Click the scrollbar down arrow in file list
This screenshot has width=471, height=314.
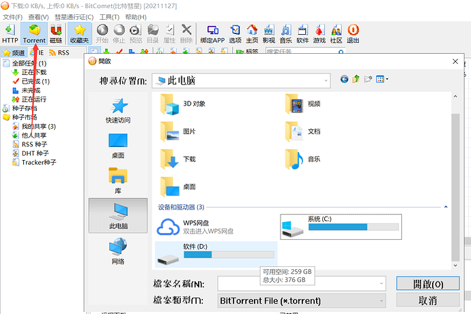(x=455, y=266)
